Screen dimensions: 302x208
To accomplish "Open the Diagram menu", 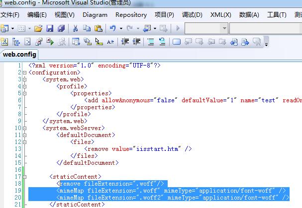I will pyautogui.click(x=95, y=15).
